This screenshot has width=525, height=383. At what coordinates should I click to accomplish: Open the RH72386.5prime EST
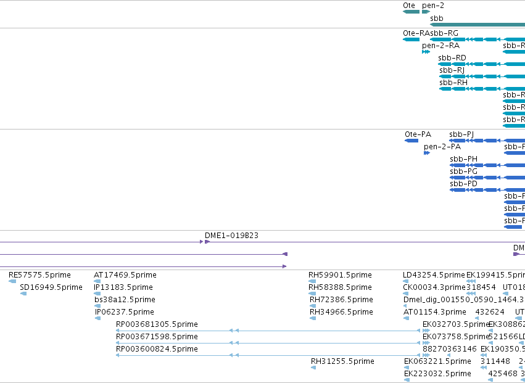tap(341, 300)
